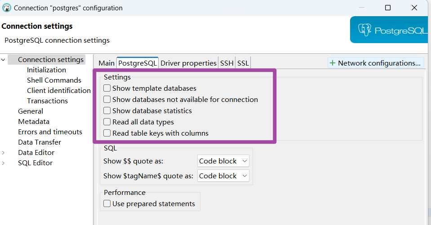The image size is (431, 225).
Task: Switch to the SSH tab
Action: pos(227,63)
